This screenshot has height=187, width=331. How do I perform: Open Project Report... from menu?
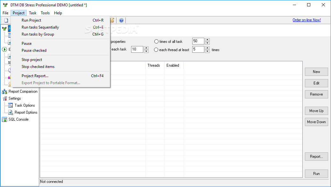click(60, 76)
